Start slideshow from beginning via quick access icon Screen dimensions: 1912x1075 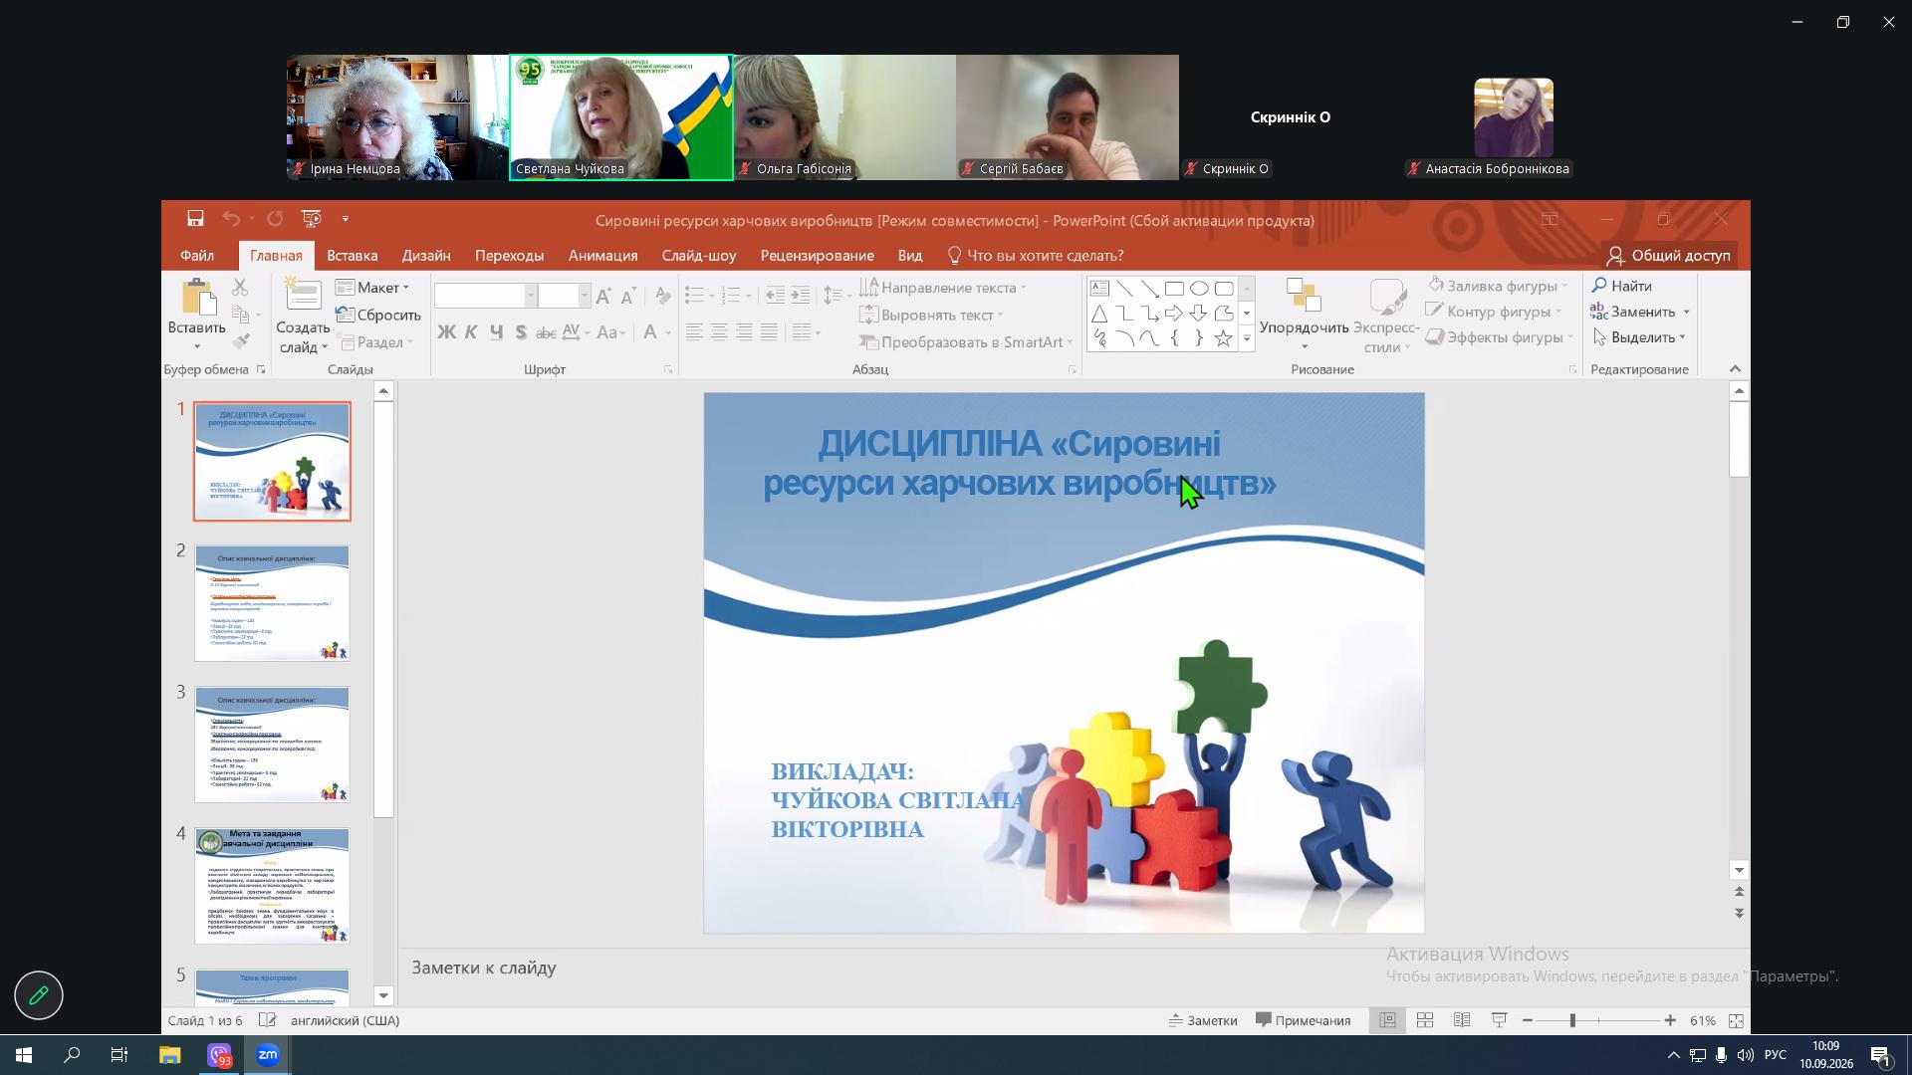(x=312, y=219)
